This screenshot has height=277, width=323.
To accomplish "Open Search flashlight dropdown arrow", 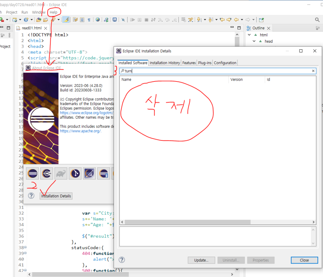I will pyautogui.click(x=59, y=20).
